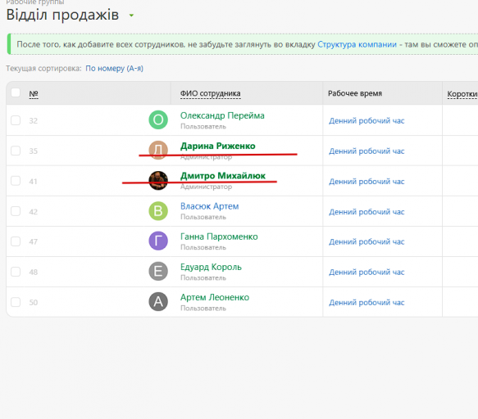The image size is (478, 419).
Task: Click number 32 in the № column
Action: pos(34,121)
